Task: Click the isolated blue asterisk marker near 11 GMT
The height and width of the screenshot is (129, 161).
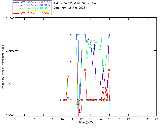Action: point(71,35)
